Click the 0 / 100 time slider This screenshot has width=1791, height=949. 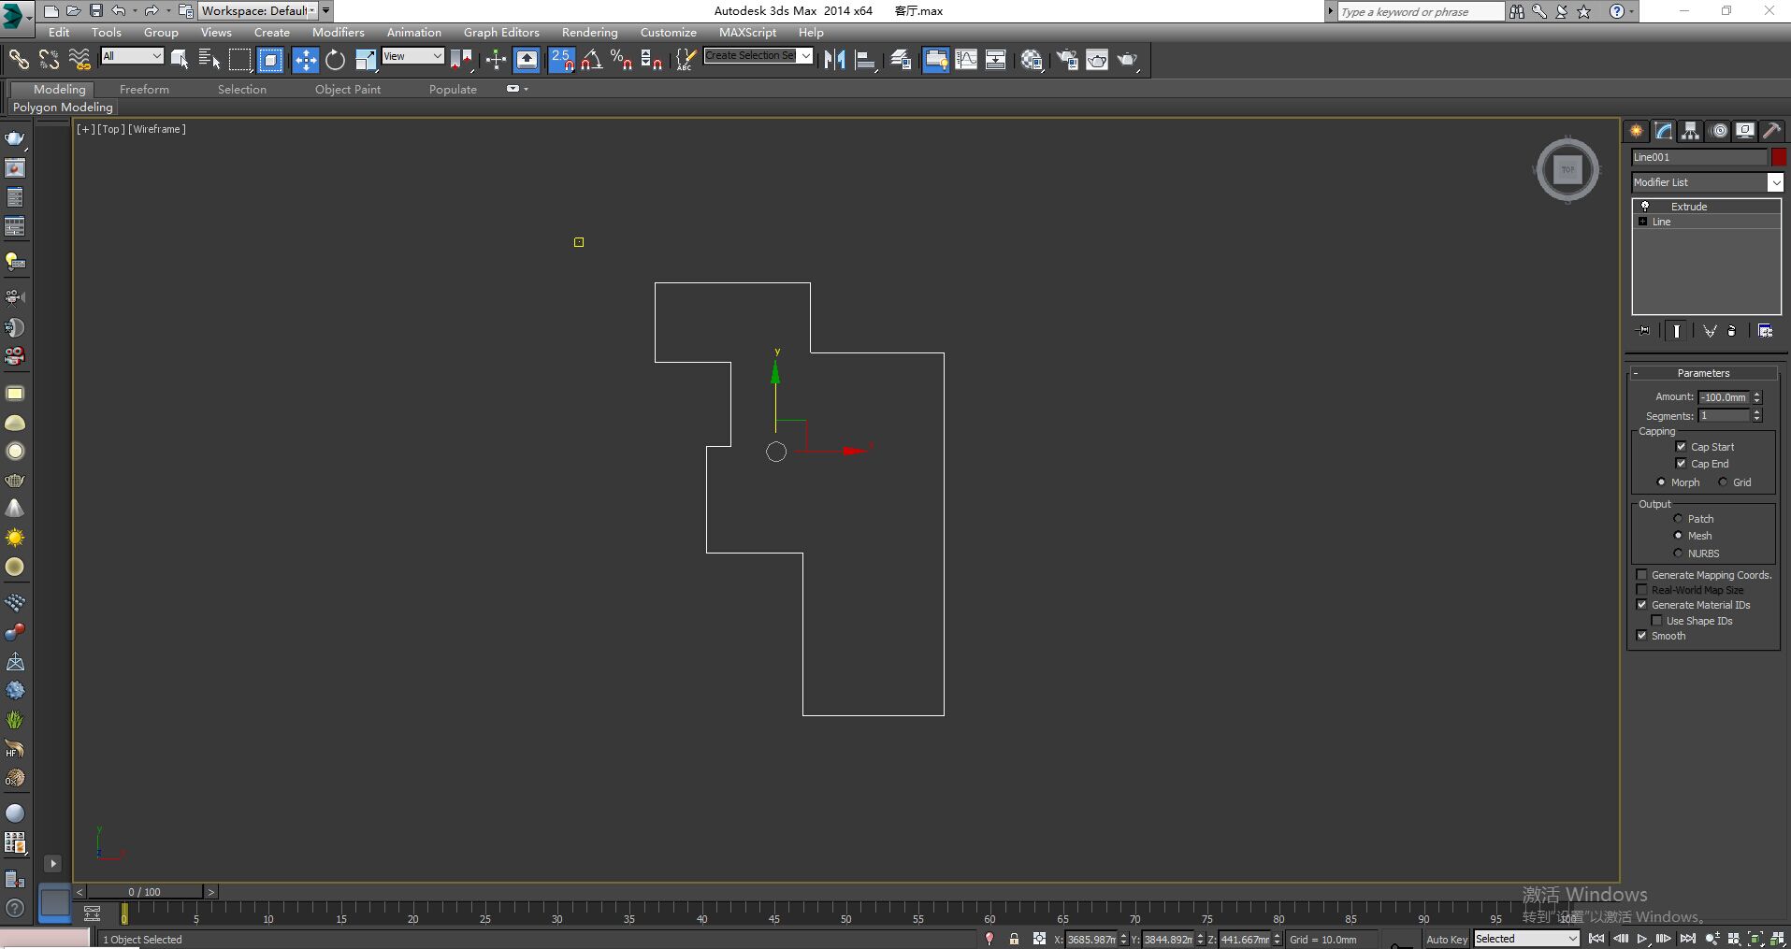click(x=145, y=892)
